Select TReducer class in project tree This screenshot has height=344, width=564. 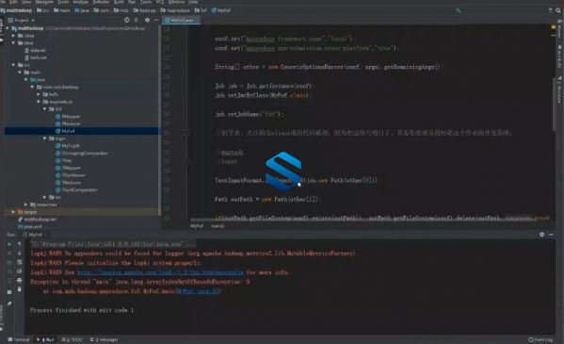pos(69,183)
